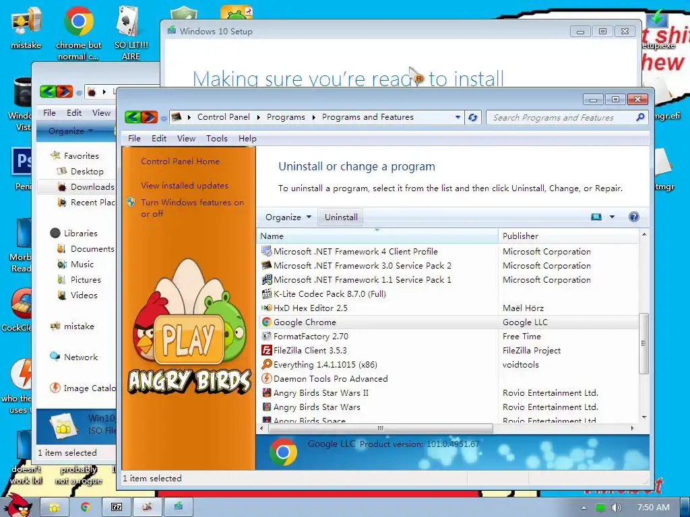Open View installed updates
This screenshot has height=517, width=690.
(185, 186)
